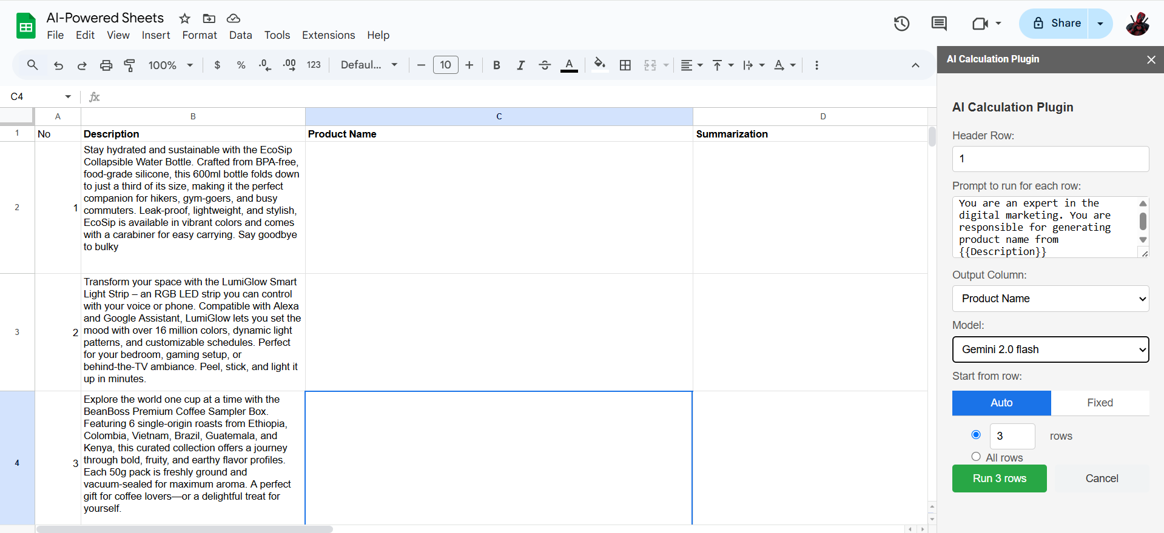
Task: Open the name box dropdown arrow
Action: (x=68, y=97)
